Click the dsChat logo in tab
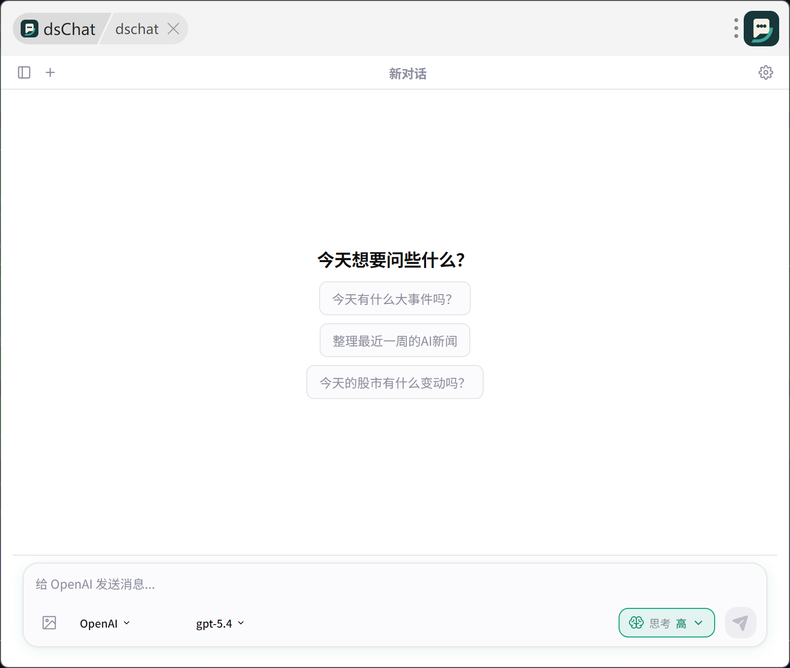 pyautogui.click(x=30, y=29)
